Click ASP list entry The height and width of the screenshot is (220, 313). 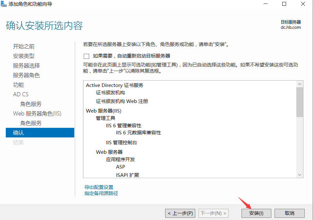pyautogui.click(x=121, y=167)
